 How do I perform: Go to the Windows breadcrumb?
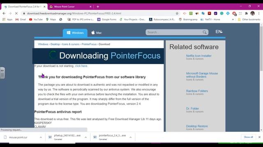pos(43,44)
